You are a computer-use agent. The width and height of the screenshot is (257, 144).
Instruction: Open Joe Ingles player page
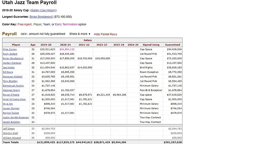[x=8, y=67]
